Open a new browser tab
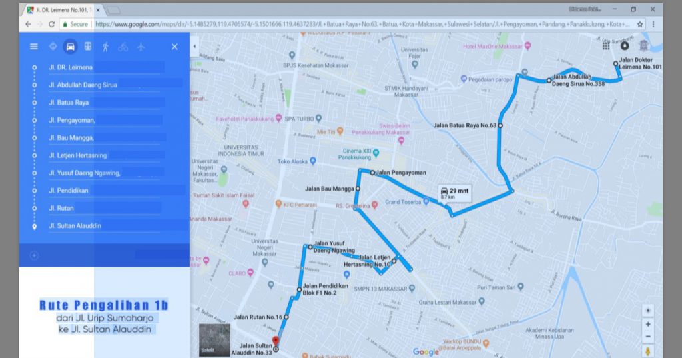The image size is (682, 358). coord(113,9)
